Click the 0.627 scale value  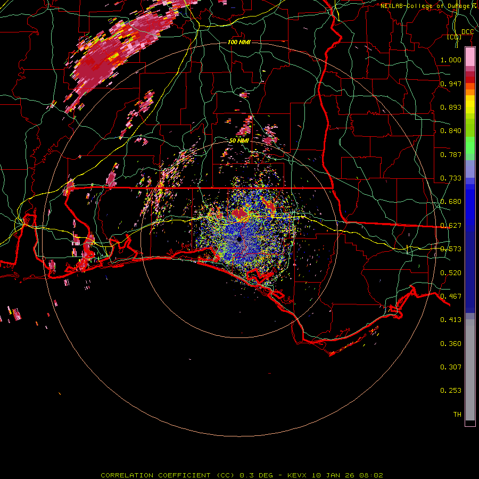pos(451,226)
